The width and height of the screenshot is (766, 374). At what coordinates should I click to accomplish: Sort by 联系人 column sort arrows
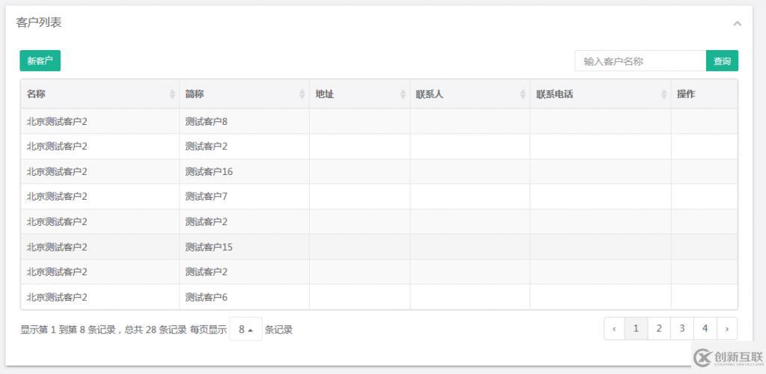(x=523, y=94)
